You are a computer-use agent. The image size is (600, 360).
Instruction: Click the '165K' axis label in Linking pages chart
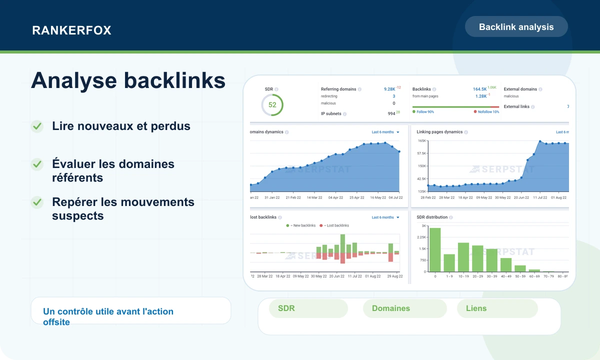click(x=422, y=140)
